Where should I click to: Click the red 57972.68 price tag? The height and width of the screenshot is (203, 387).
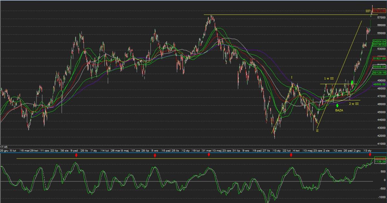point(379,11)
